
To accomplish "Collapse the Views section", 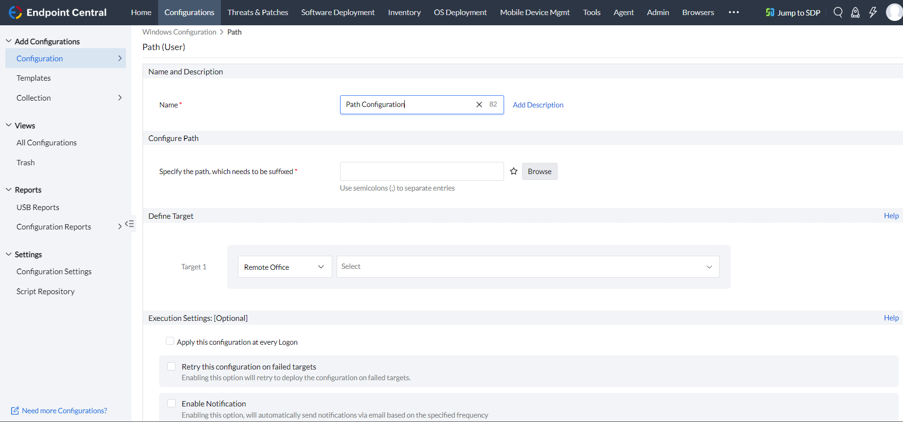I will point(8,125).
